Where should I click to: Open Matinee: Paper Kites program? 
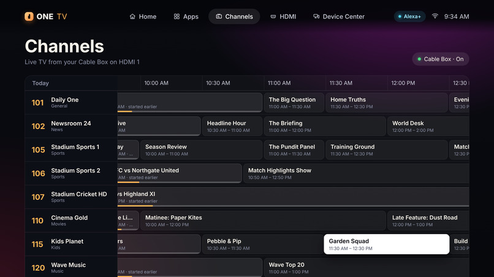263,220
